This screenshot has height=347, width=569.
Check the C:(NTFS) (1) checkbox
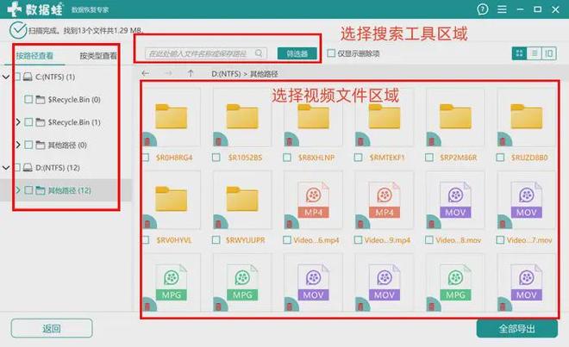click(x=16, y=77)
